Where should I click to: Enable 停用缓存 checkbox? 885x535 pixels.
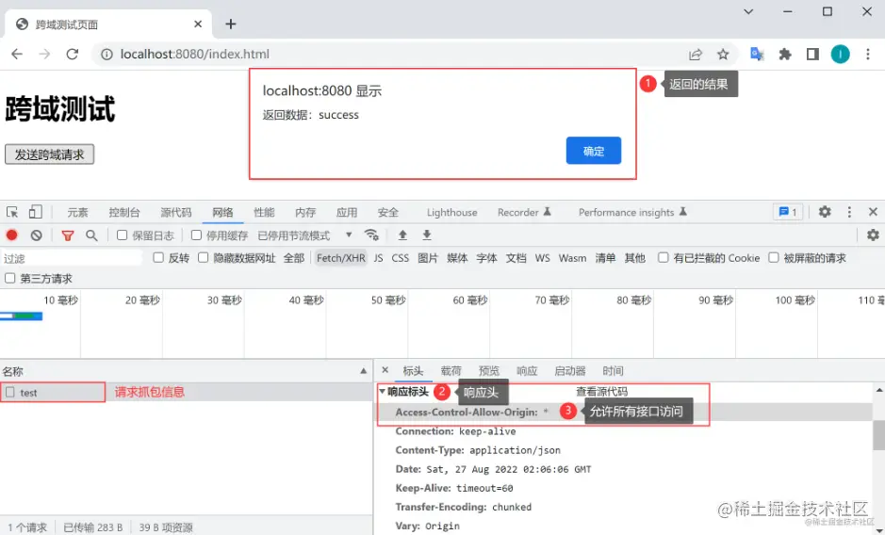pyautogui.click(x=196, y=235)
